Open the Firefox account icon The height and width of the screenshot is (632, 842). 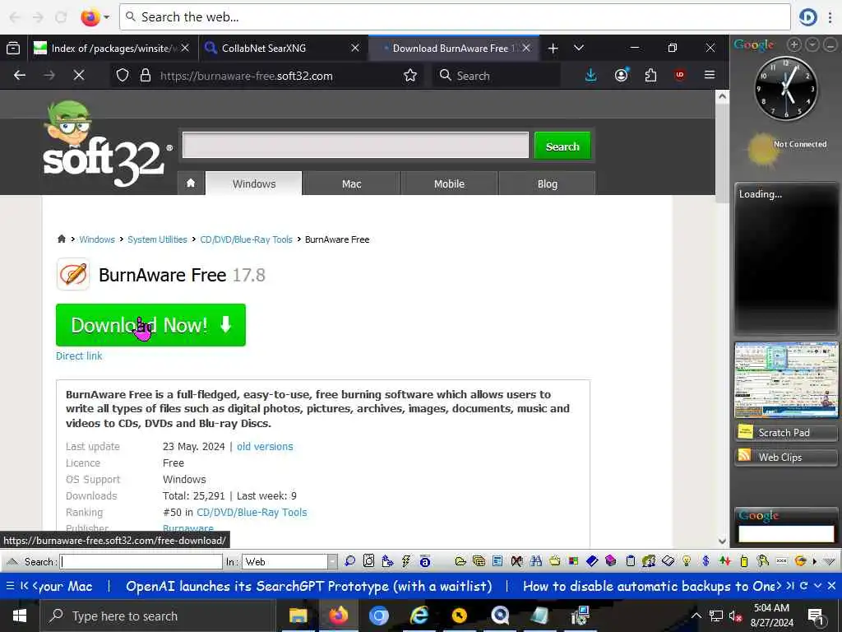(x=622, y=75)
